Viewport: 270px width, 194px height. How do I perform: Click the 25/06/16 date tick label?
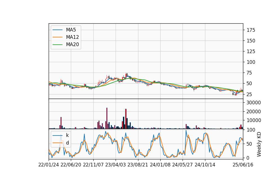coord(243,165)
